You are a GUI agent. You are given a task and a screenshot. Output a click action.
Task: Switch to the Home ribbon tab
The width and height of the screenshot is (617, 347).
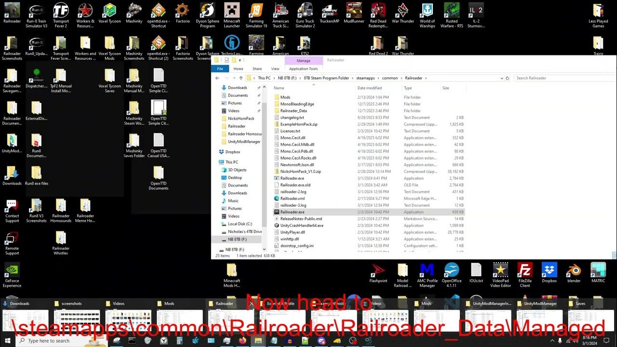[x=239, y=69]
